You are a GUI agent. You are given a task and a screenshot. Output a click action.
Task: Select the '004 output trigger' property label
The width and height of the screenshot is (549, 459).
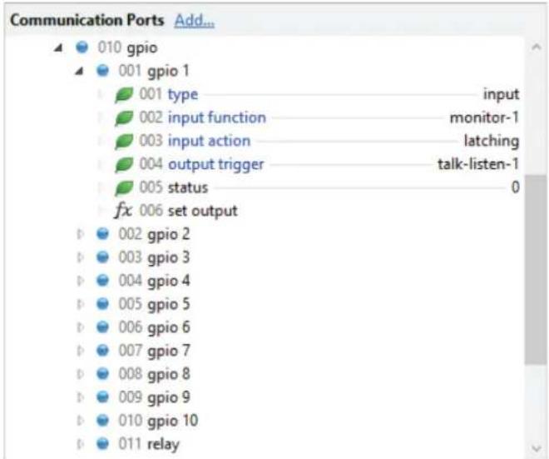(x=201, y=164)
